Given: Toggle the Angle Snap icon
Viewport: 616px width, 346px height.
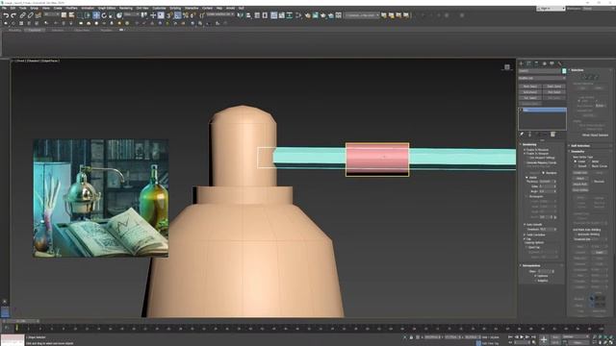Looking at the screenshot, I should (178, 15).
